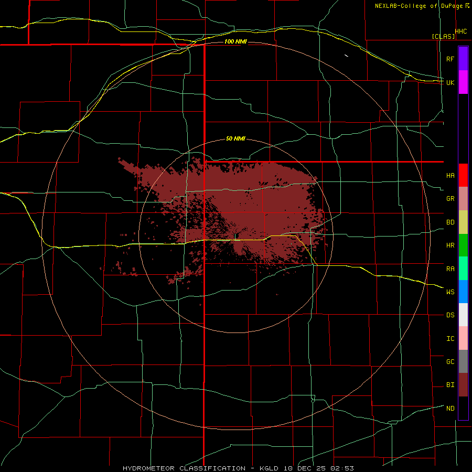Click the IC light pink legend swatch
Image resolution: width=472 pixels, height=472 pixels.
click(x=463, y=338)
